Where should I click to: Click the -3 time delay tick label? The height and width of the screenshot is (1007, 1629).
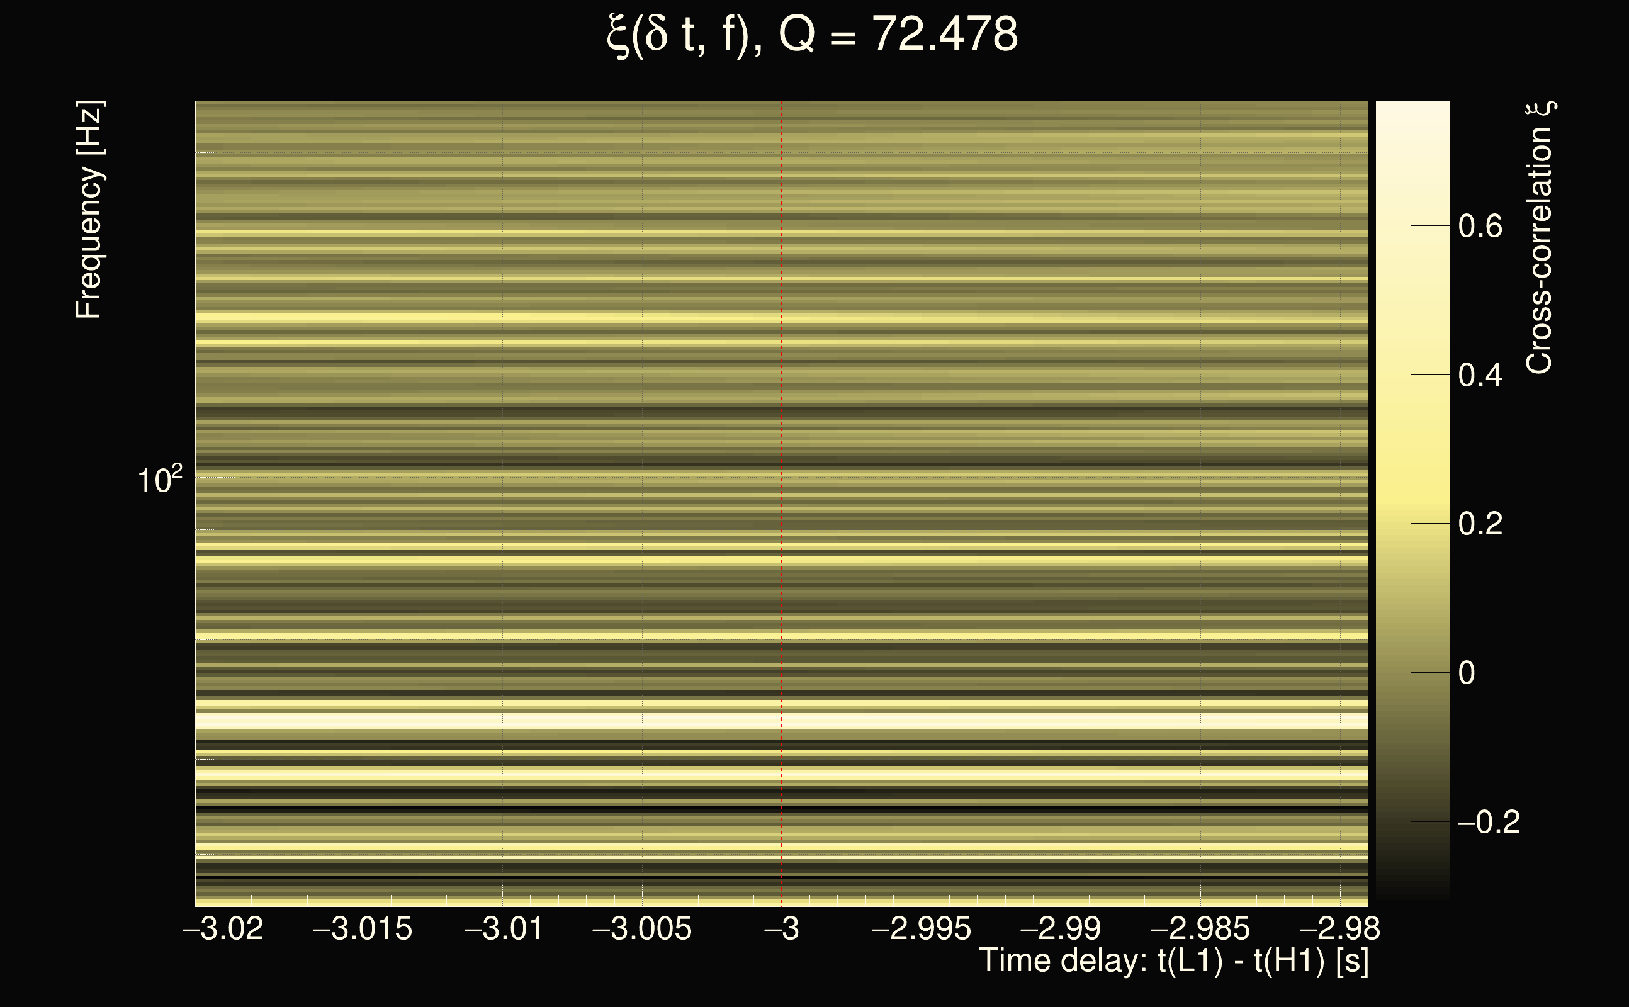pos(782,928)
